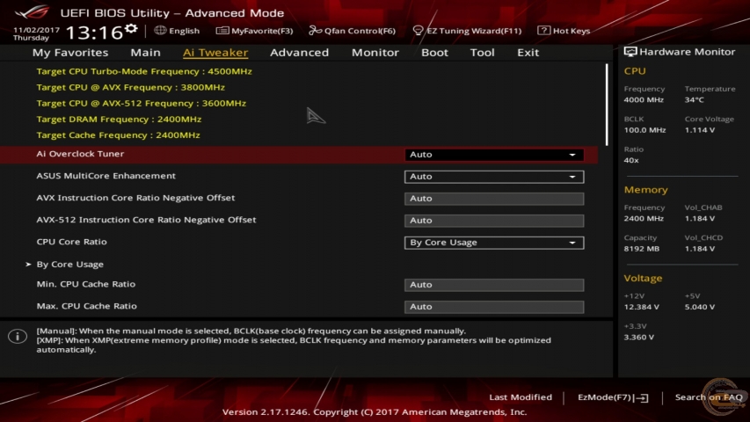Click Search on FAQ
This screenshot has height=422, width=750.
coord(709,397)
